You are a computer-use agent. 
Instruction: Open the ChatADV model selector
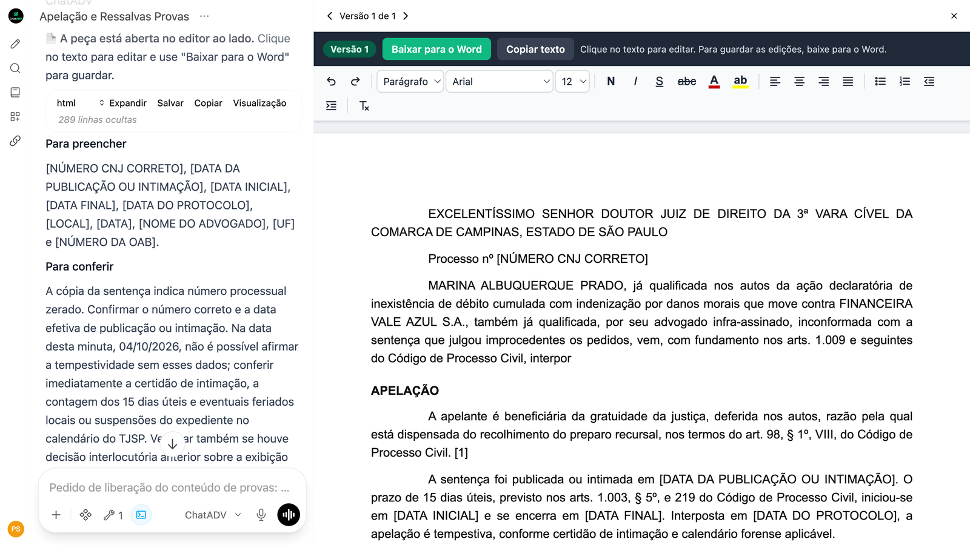pos(213,515)
